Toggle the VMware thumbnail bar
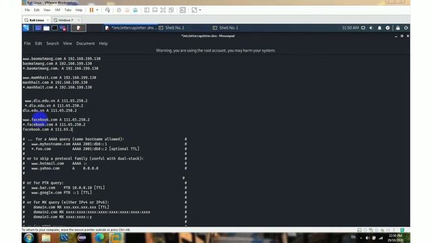 155,10
